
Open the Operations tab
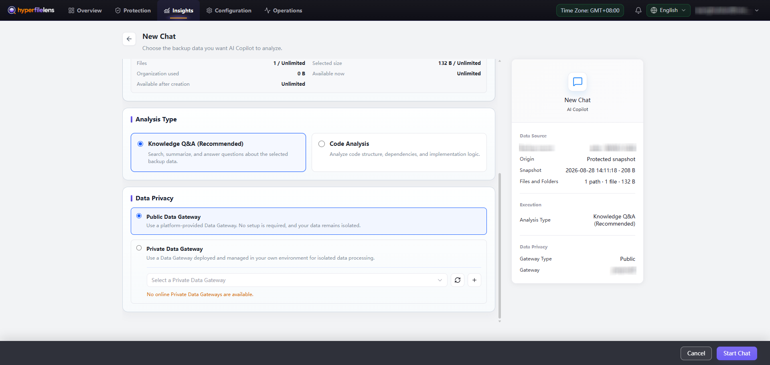[x=283, y=10]
